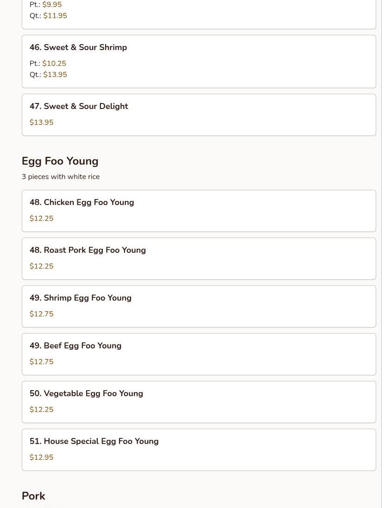Image resolution: width=391 pixels, height=508 pixels.
Task: Click House Special Egg Foo Young's $12.95 price
Action: (41, 457)
